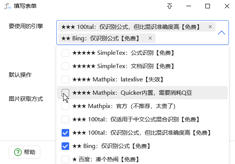Image resolution: width=235 pixels, height=164 pixels.
Task: Check Mathpix Quicker内置 checkbox
Action: [x=65, y=93]
